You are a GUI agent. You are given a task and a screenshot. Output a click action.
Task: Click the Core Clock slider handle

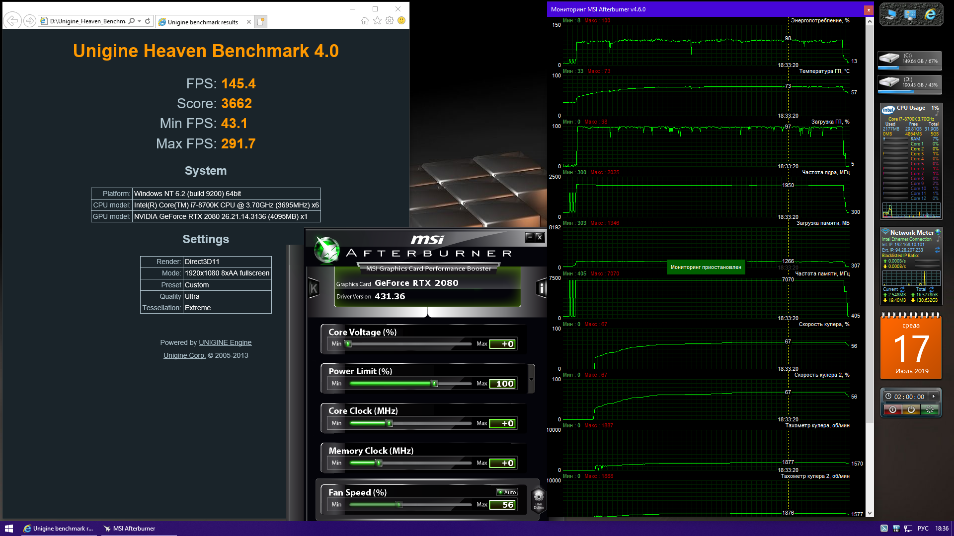pyautogui.click(x=390, y=423)
